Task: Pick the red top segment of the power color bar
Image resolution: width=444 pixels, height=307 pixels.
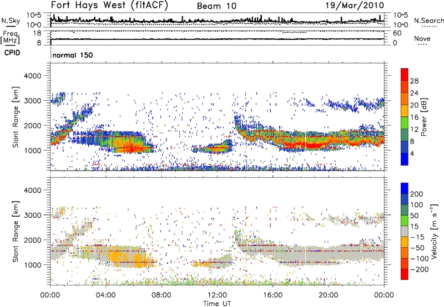Action: (405, 75)
